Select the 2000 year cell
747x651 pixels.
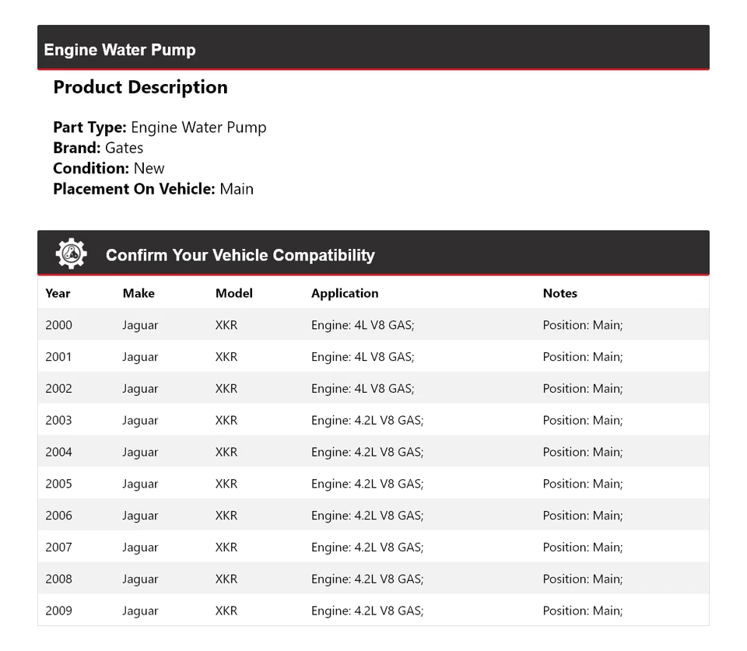[x=58, y=325]
